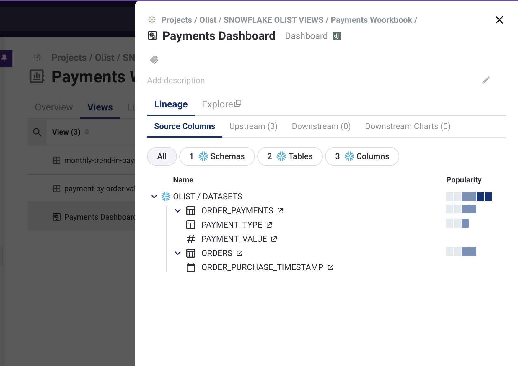This screenshot has height=366, width=518.
Task: Collapse the OLIST / DATASETS tree node
Action: click(154, 197)
